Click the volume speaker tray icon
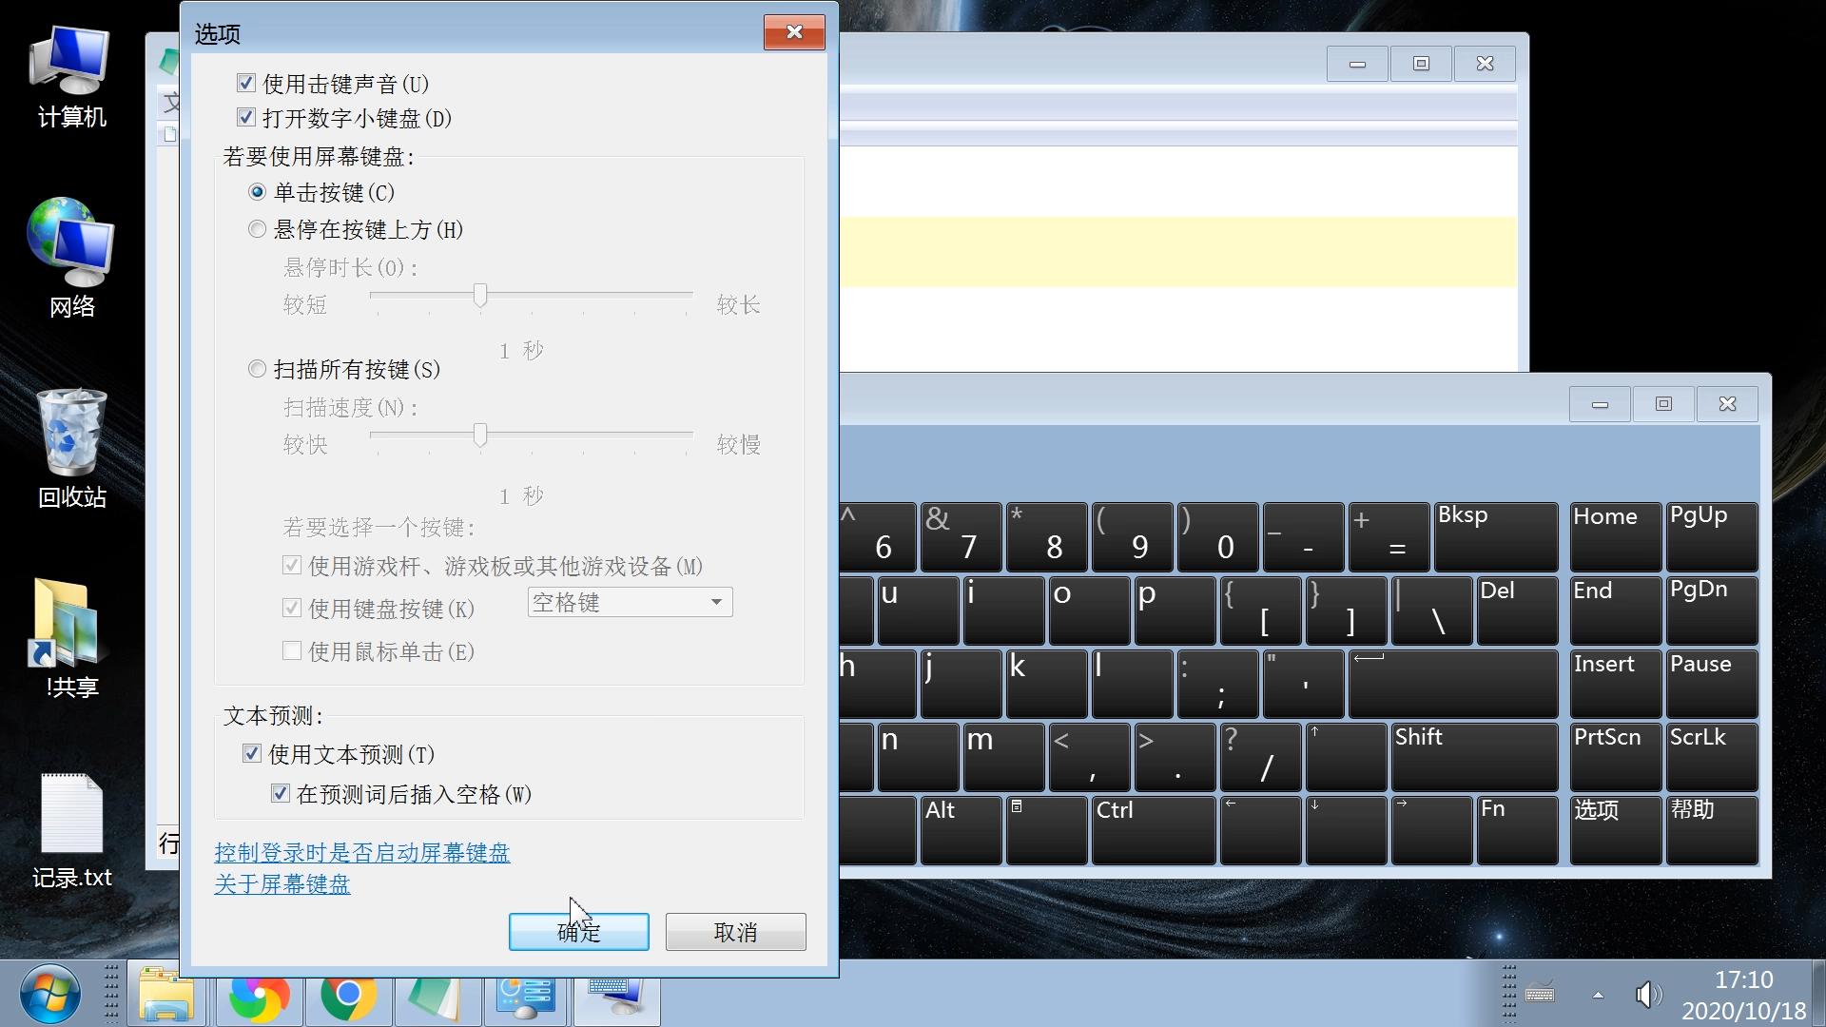Screen dimensions: 1826x1027 [x=1646, y=995]
